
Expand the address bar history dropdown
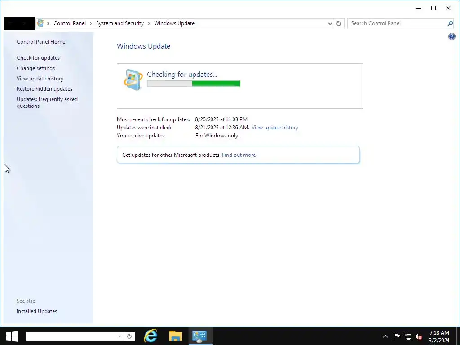click(x=330, y=23)
